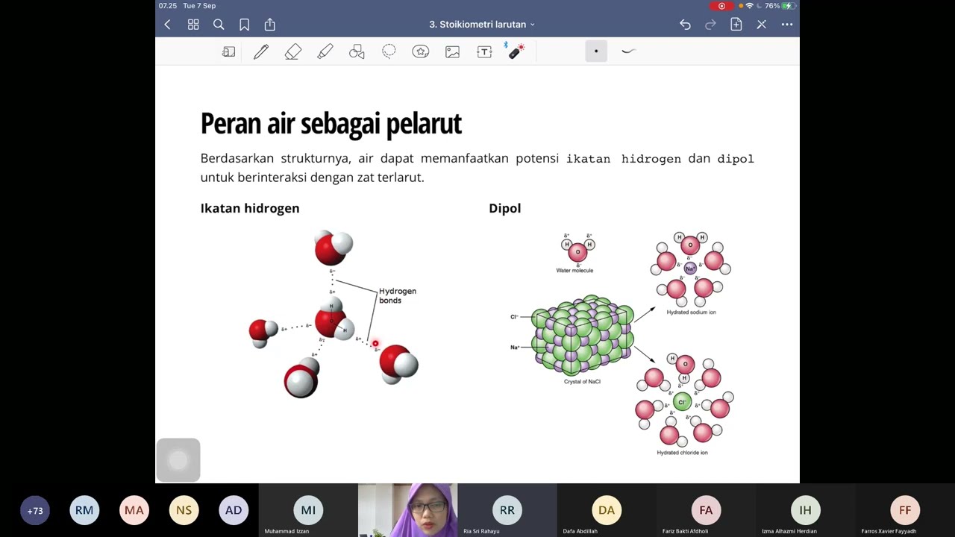Open the three-dots more menu
The width and height of the screenshot is (955, 537).
[787, 25]
